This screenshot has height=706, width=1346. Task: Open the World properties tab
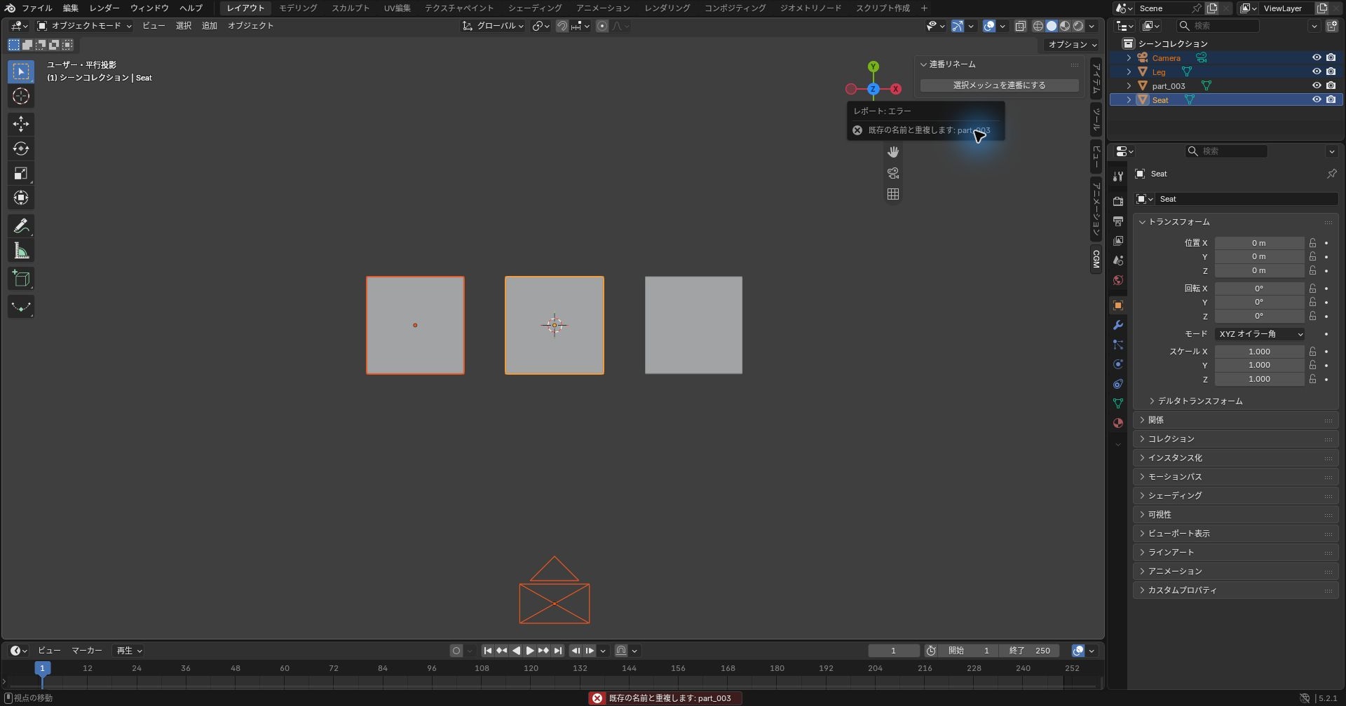point(1118,280)
